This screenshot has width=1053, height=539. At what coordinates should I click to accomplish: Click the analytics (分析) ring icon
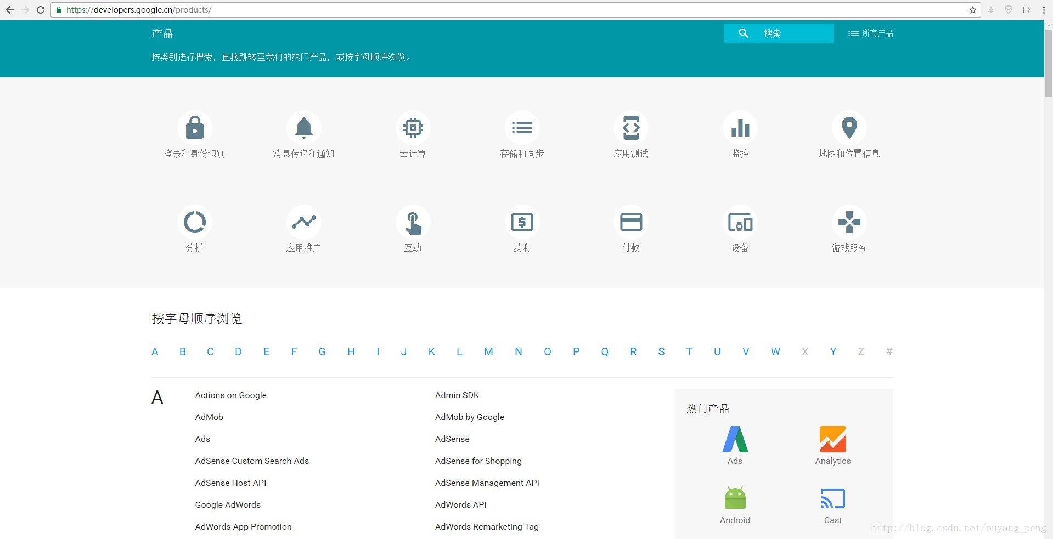(195, 222)
